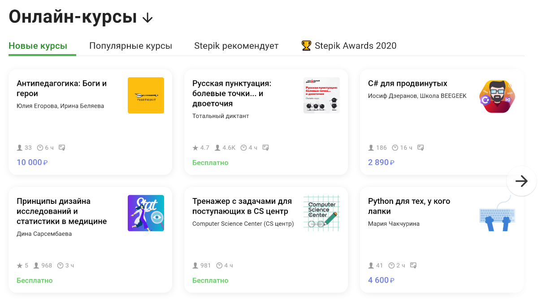Click author Дина Сарсембаева

click(44, 233)
